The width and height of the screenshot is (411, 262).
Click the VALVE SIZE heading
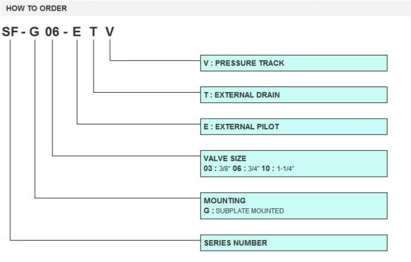click(x=225, y=158)
